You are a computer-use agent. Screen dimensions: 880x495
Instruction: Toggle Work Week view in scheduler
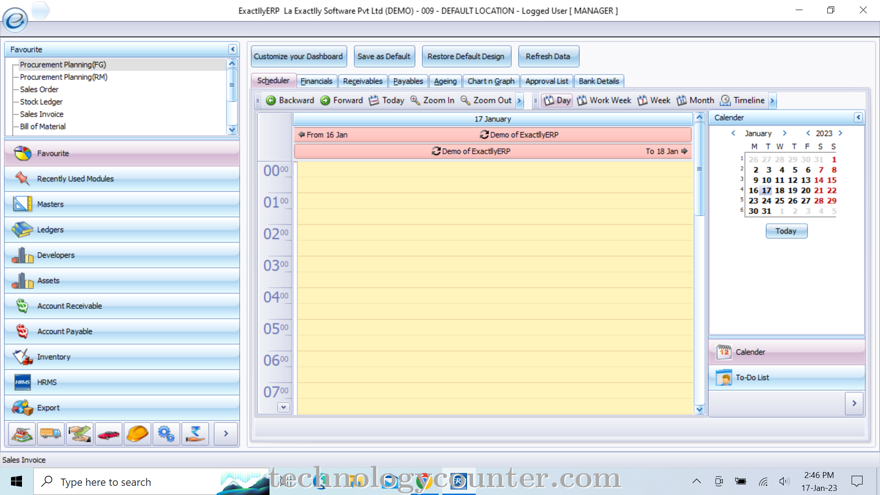point(604,100)
